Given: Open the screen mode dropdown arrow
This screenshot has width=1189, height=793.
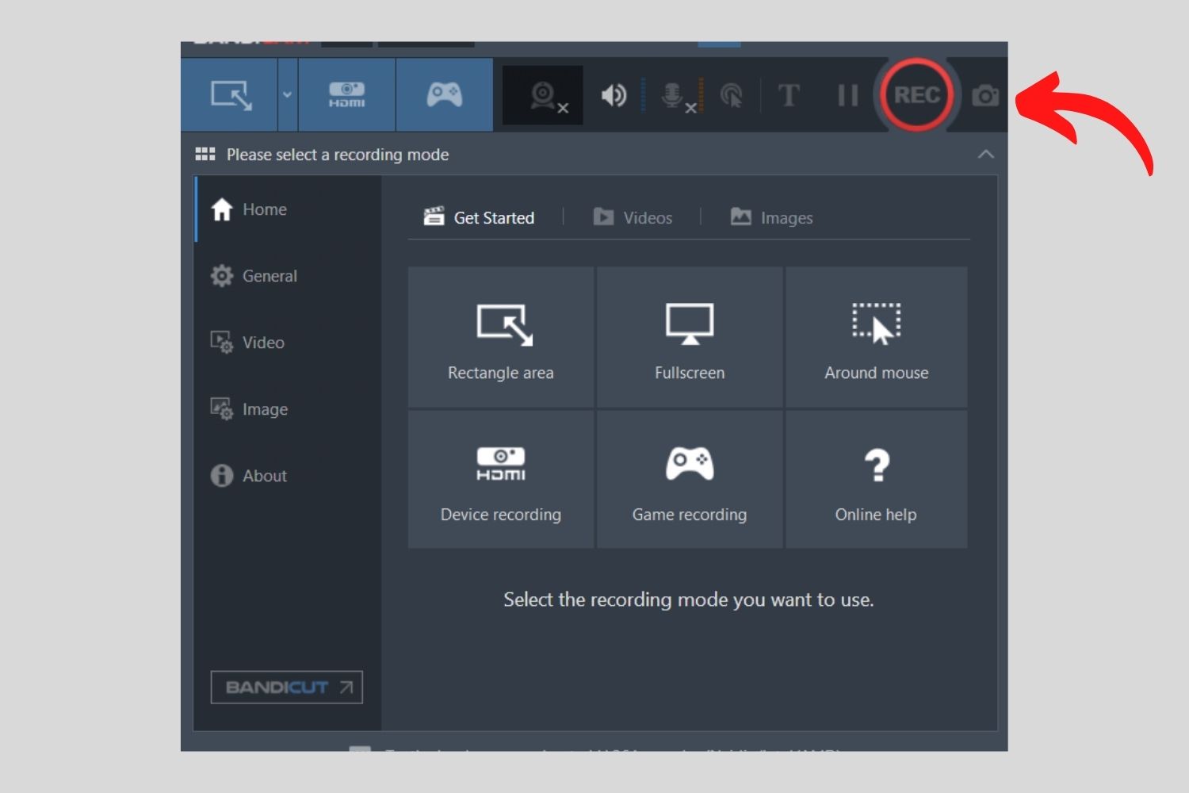Looking at the screenshot, I should [x=288, y=95].
